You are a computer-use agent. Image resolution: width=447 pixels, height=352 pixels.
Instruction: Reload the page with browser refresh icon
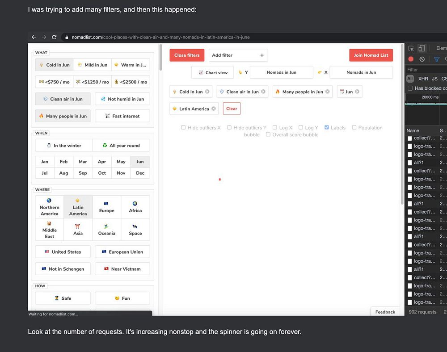54,37
